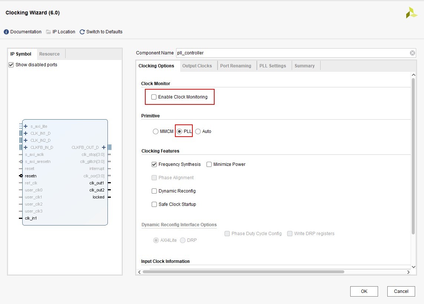
Task: Click Switch to Defaults link
Action: point(105,32)
